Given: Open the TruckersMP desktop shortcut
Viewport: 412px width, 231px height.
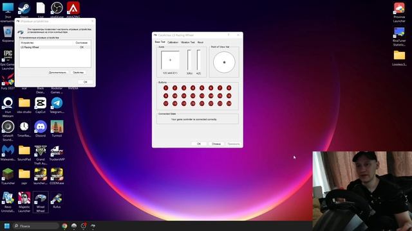Looking at the screenshot, I should (x=57, y=153).
